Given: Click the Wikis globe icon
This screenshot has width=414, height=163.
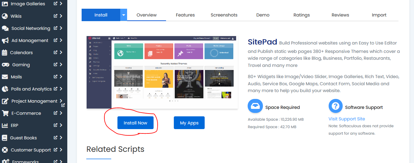Looking at the screenshot, I should 5,16.
